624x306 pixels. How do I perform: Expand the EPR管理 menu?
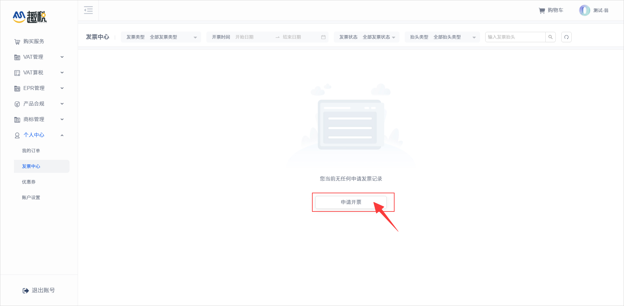[x=39, y=88]
